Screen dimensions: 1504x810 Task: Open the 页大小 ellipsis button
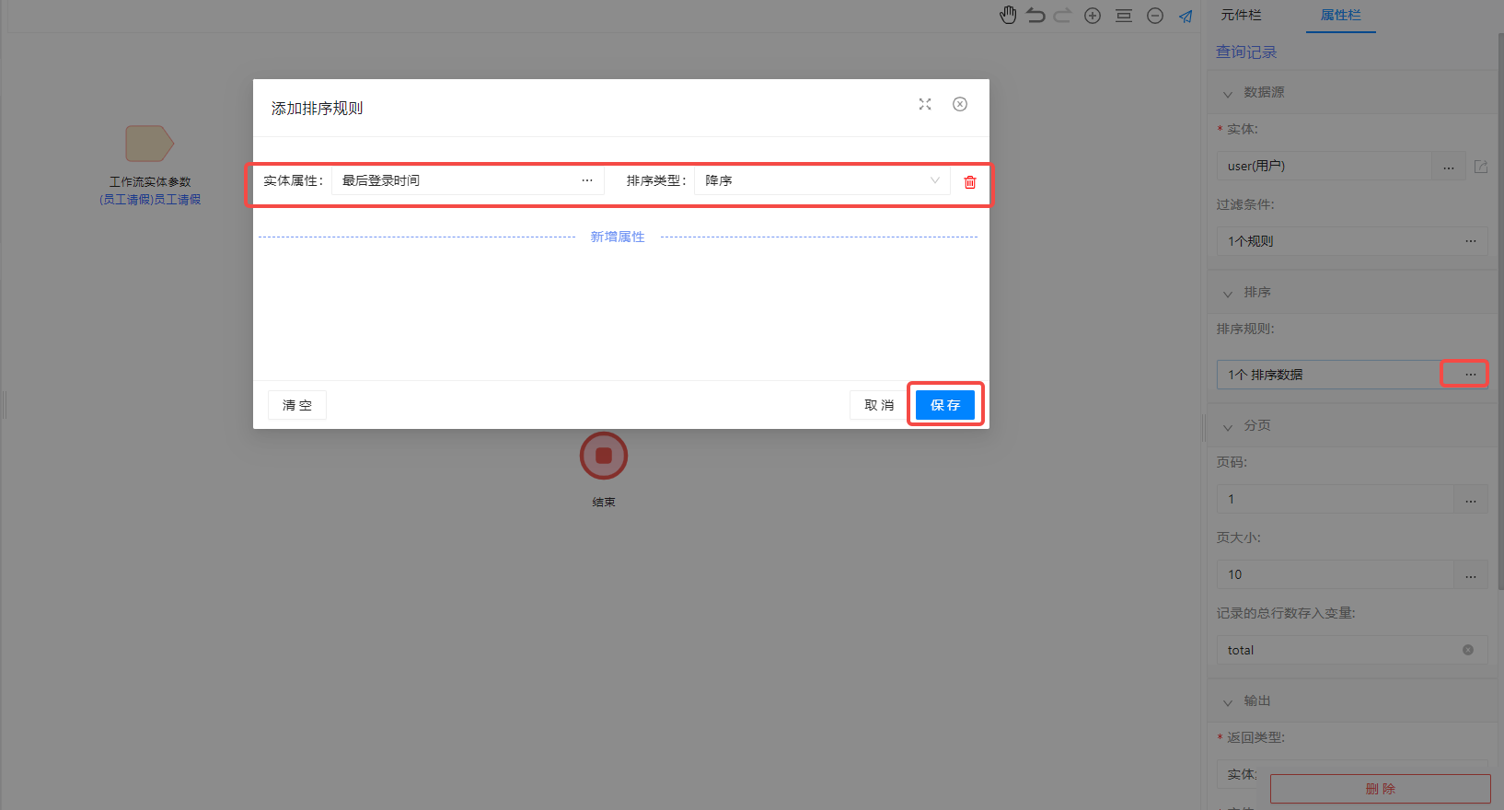[x=1471, y=575]
